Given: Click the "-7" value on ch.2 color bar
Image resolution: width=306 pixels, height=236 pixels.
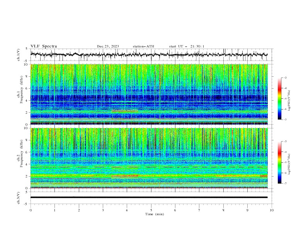Looking at the screenshot, I should tap(285, 184).
